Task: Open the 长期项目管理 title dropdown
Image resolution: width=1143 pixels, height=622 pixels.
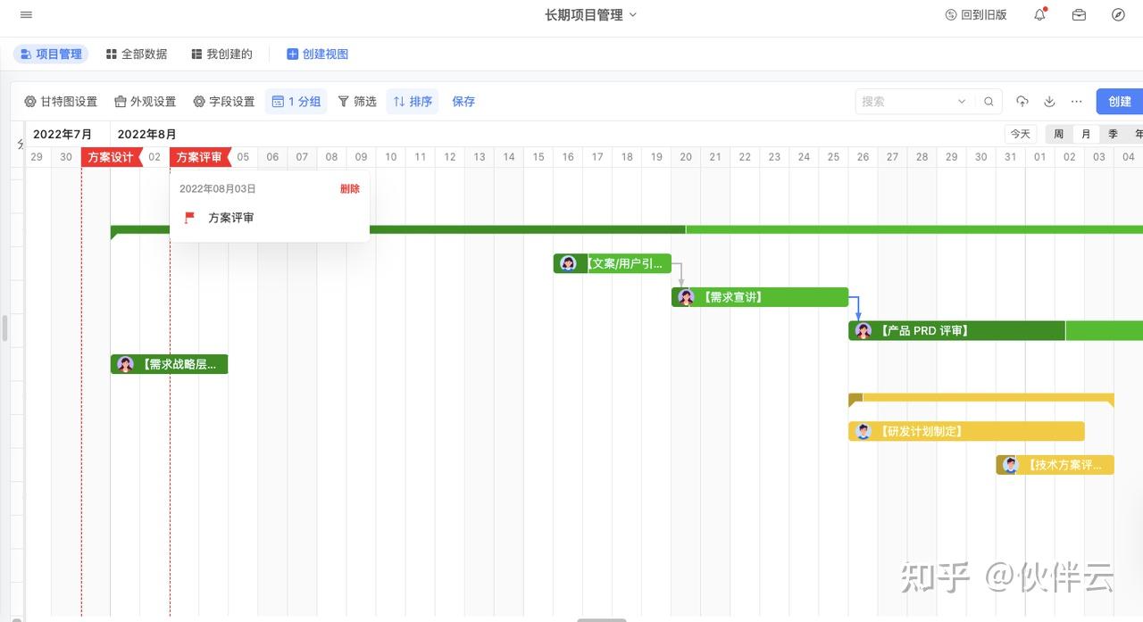Action: 591,15
